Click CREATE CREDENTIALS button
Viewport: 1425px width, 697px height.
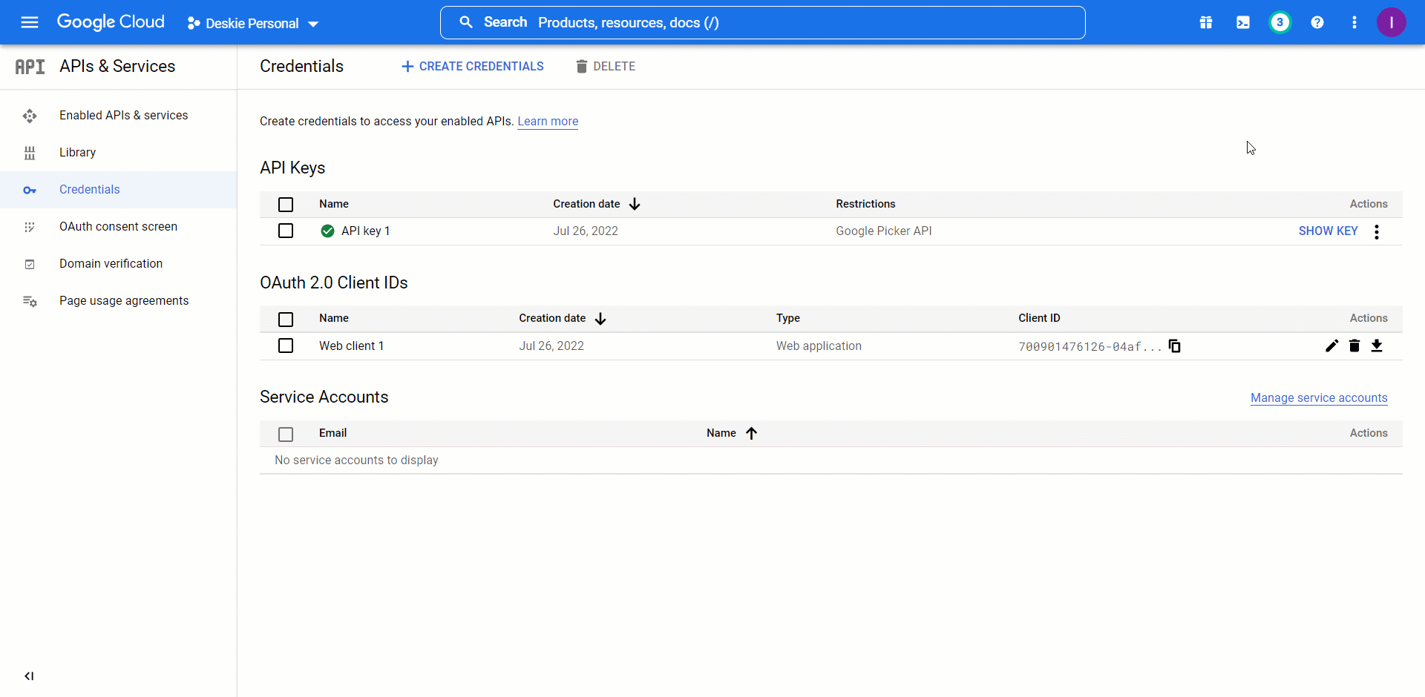point(473,67)
